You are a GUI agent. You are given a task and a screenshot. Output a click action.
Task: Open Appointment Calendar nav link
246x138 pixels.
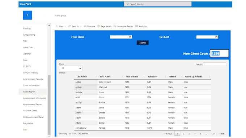point(33,79)
